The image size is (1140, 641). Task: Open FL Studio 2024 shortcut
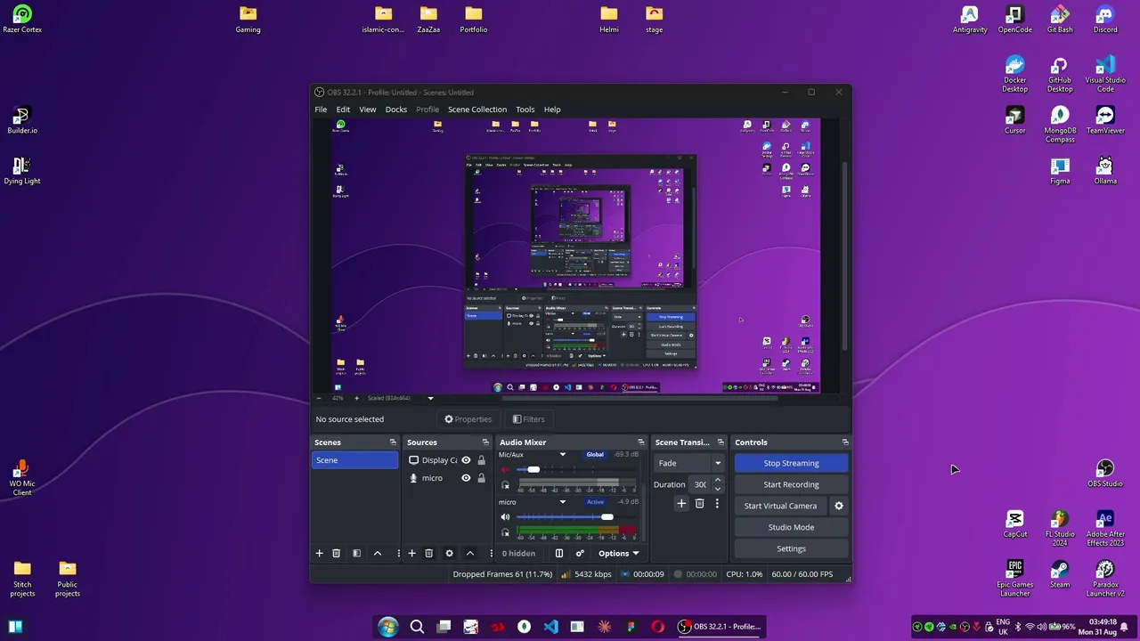1060,529
